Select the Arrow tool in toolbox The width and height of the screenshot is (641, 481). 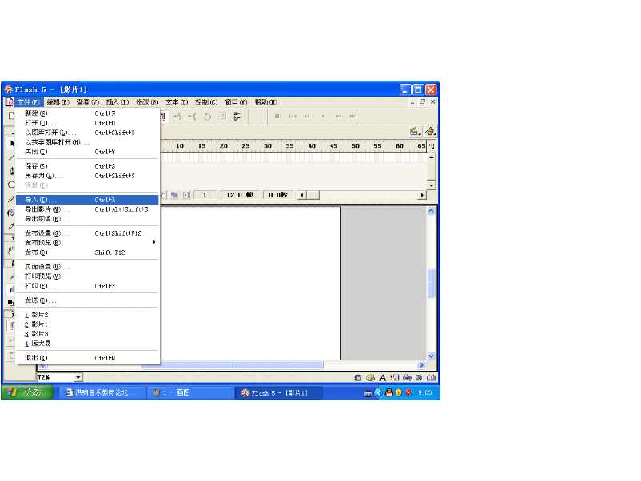click(x=12, y=144)
